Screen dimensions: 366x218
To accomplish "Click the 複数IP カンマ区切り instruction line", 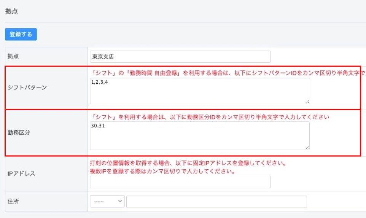I will point(162,171).
